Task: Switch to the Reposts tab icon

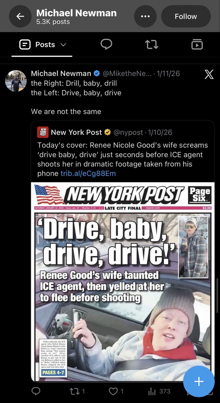Action: [x=152, y=45]
